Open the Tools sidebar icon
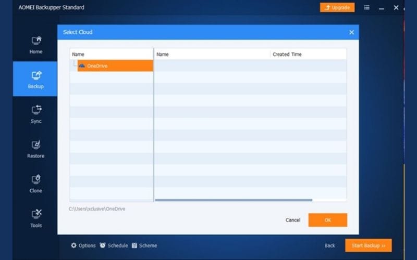 [36, 214]
